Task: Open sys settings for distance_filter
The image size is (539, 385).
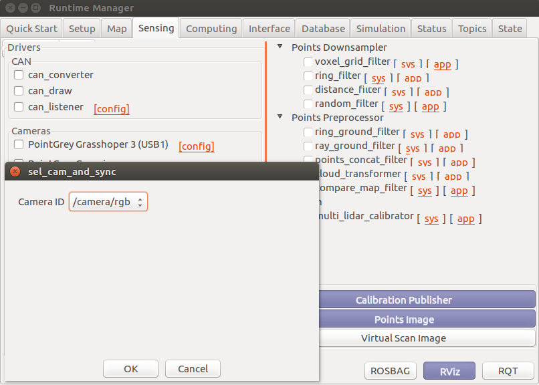Action: point(399,92)
